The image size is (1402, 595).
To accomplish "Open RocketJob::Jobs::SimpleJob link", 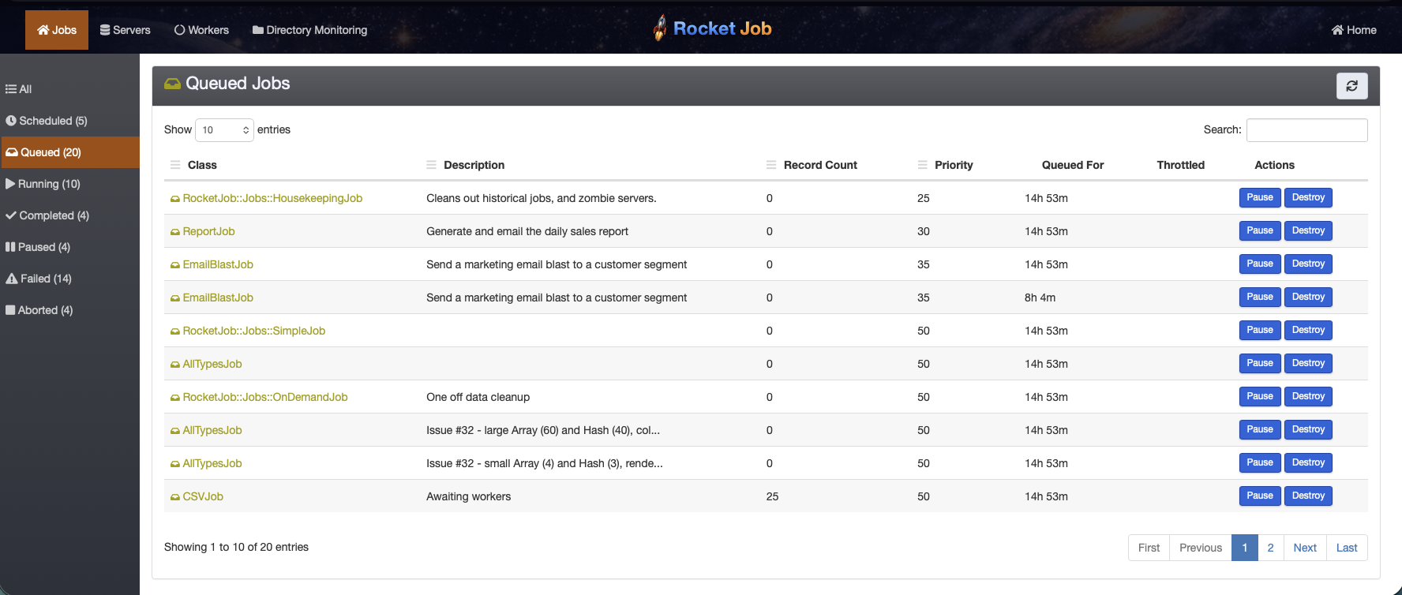I will pyautogui.click(x=253, y=331).
